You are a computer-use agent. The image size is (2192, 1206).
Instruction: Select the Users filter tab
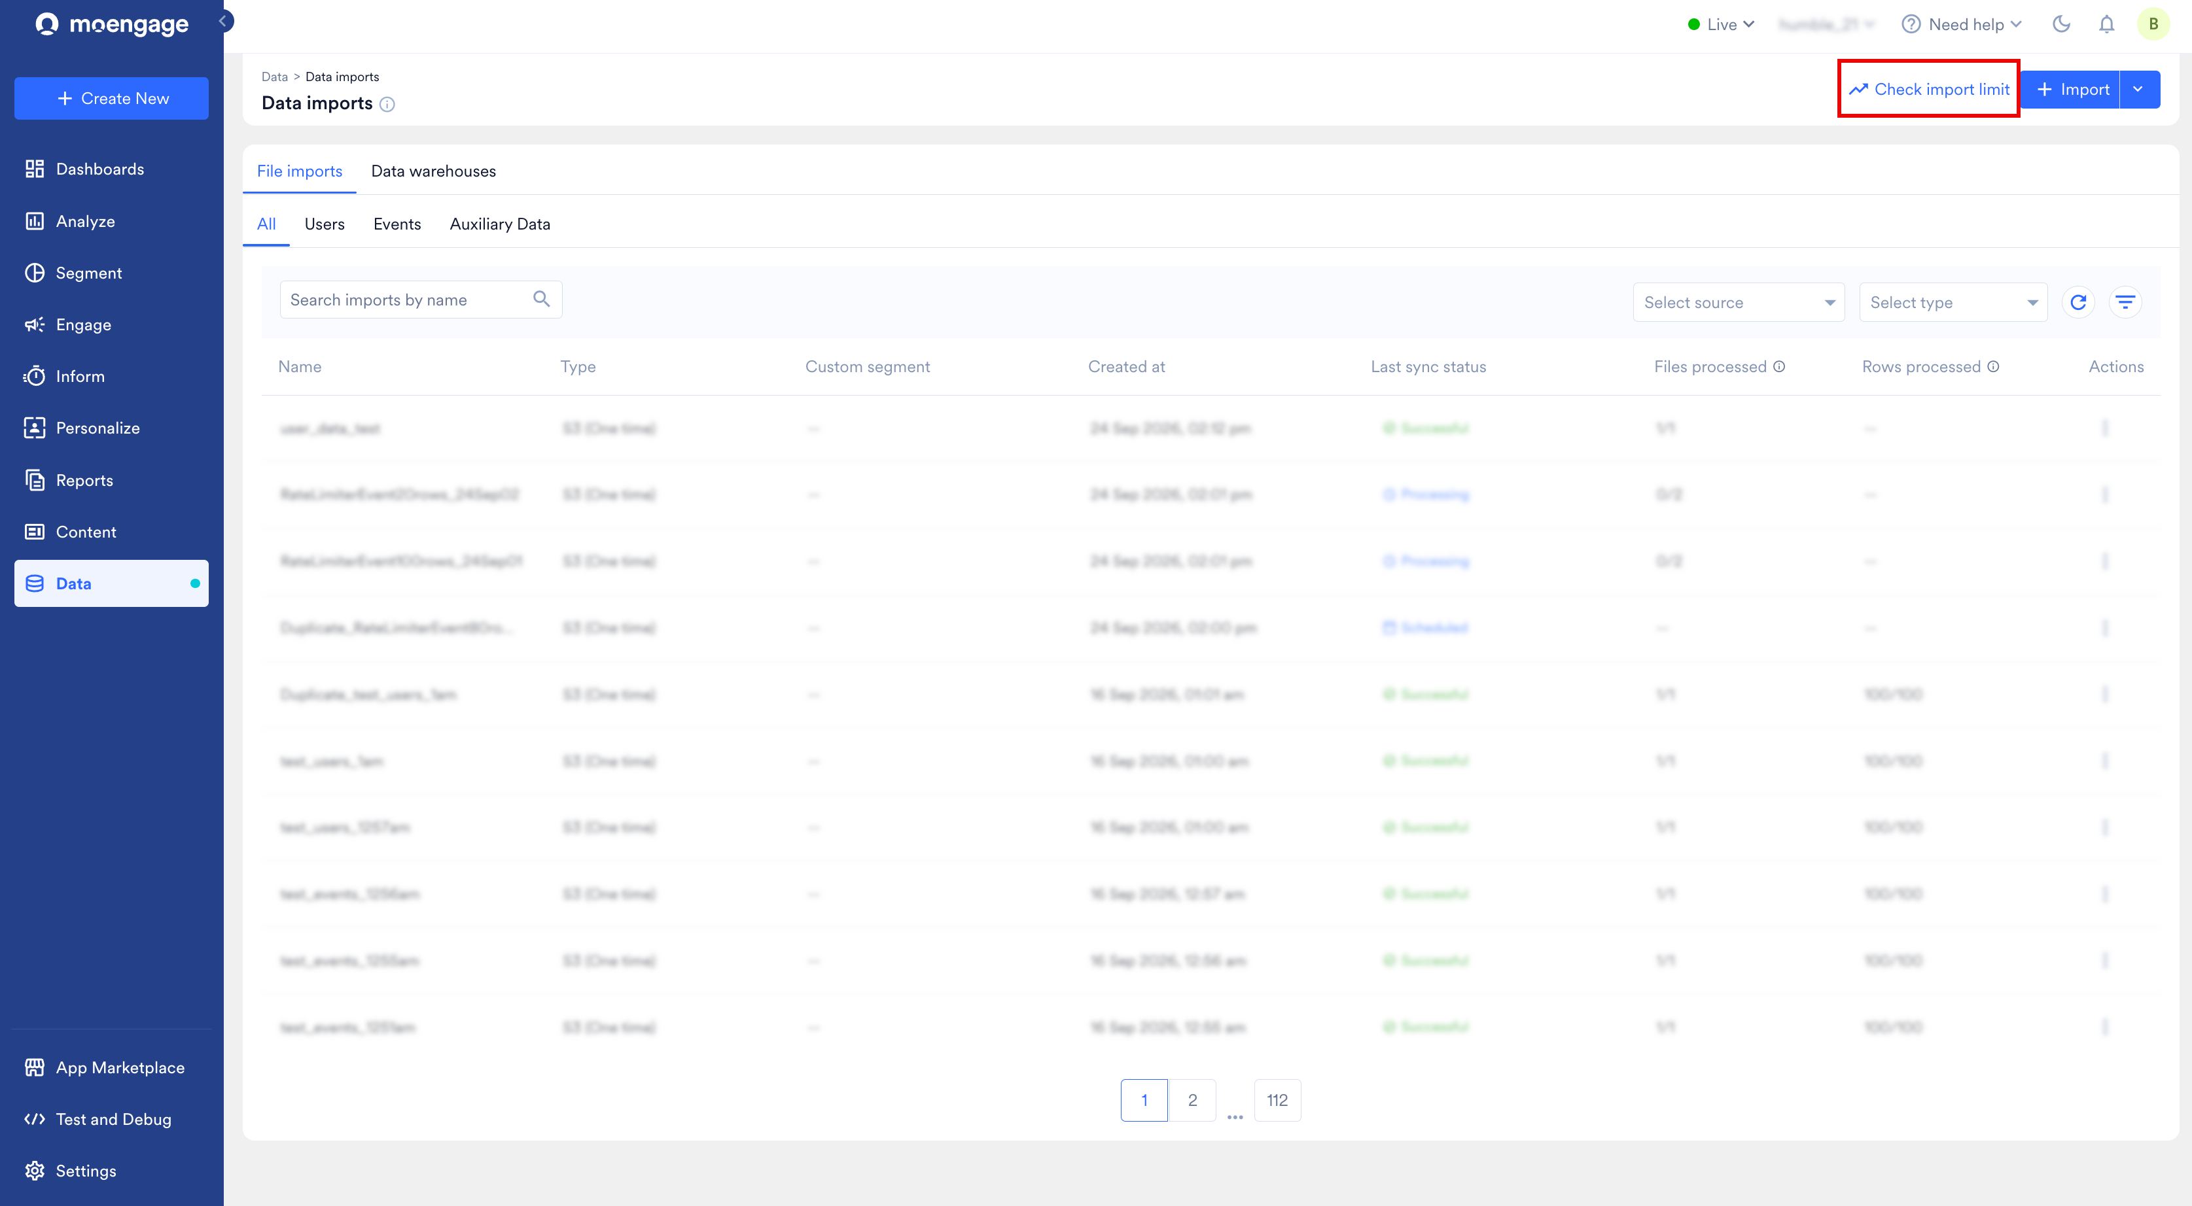point(324,224)
